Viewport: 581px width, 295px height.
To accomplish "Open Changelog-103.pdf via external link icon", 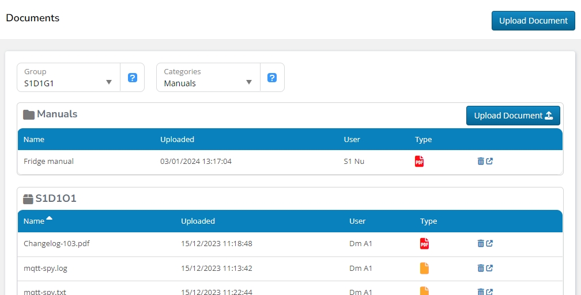I will click(489, 244).
